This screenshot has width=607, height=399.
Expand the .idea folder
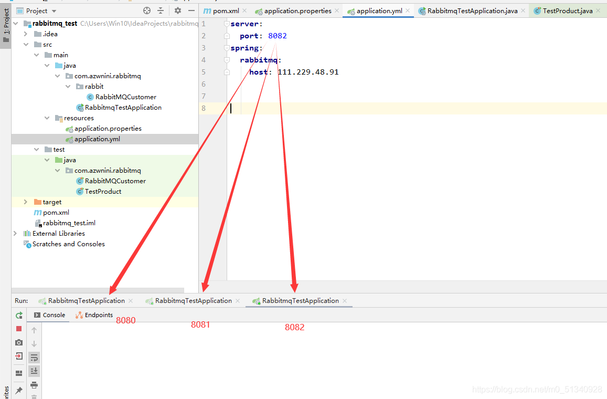[x=26, y=34]
